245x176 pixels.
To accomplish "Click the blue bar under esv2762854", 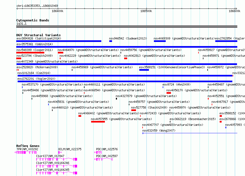I will [x=226, y=41].
